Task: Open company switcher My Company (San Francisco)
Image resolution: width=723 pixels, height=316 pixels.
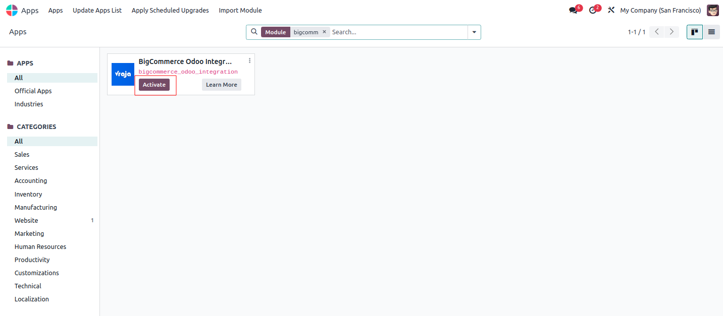Action: tap(660, 10)
